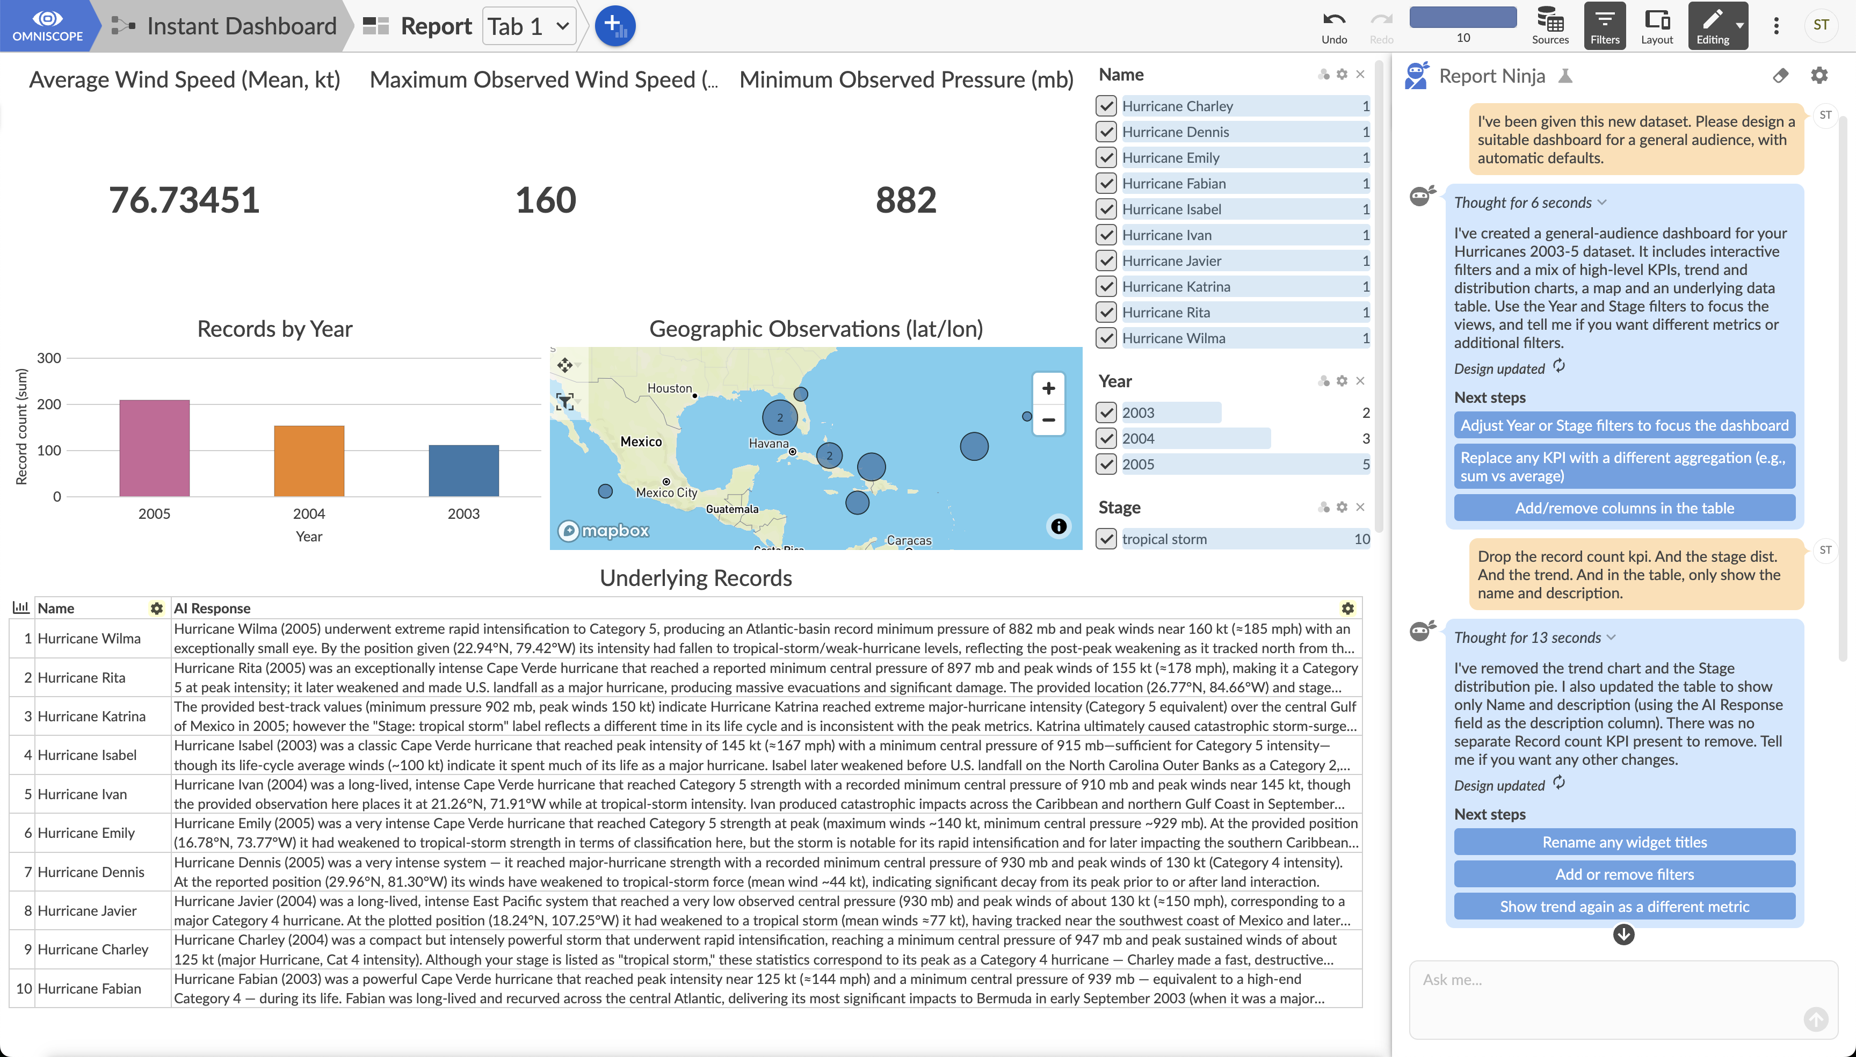Clear chat with the eraser icon
This screenshot has width=1856, height=1057.
pos(1780,76)
